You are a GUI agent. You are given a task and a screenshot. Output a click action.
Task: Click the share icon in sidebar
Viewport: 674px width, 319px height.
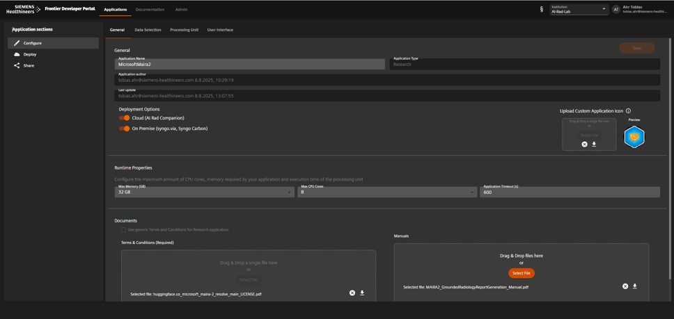(17, 65)
